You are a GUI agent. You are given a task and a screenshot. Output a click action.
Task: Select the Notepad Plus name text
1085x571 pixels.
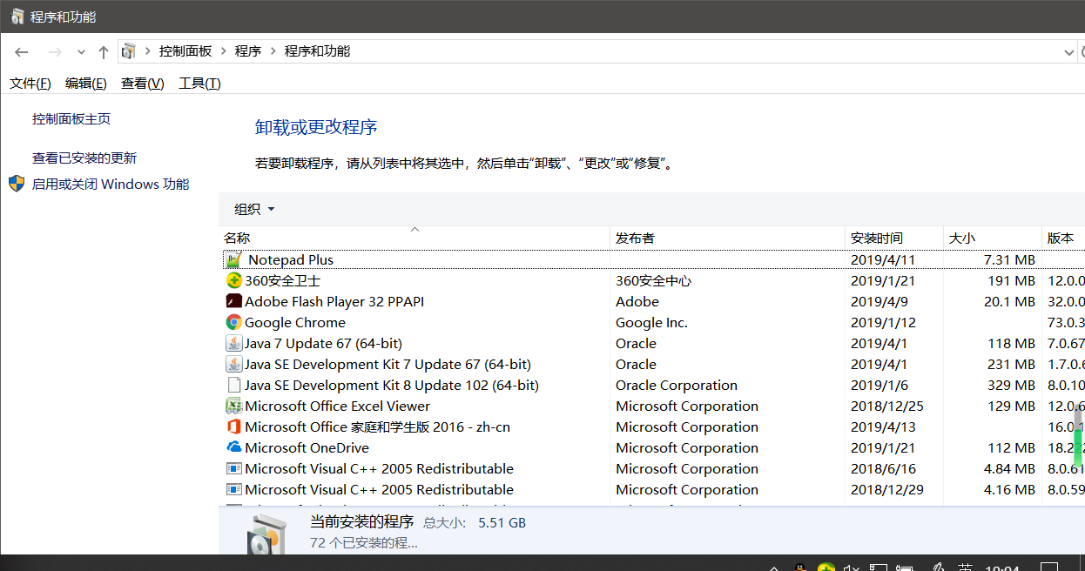coord(291,259)
